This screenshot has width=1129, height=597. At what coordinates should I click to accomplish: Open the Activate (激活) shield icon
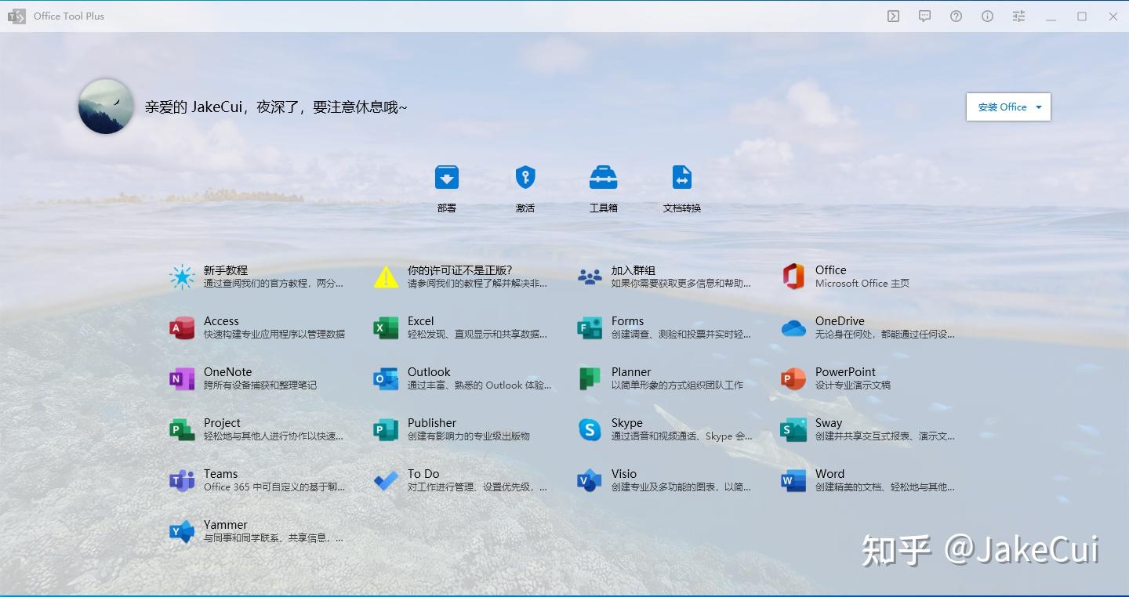coord(525,177)
